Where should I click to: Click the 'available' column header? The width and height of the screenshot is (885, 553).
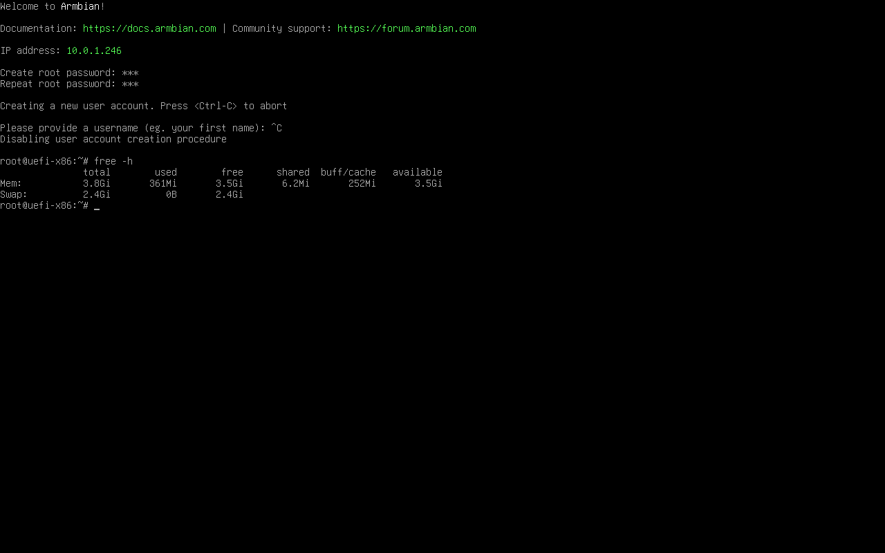coord(418,172)
